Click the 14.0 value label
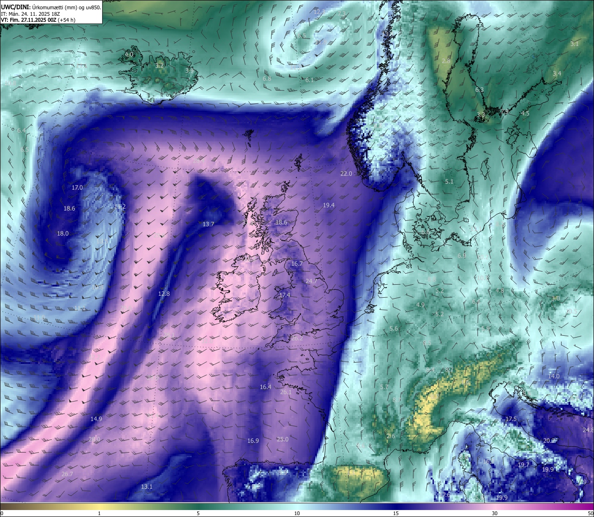Screen dimensions: 594x517 coord(554,376)
